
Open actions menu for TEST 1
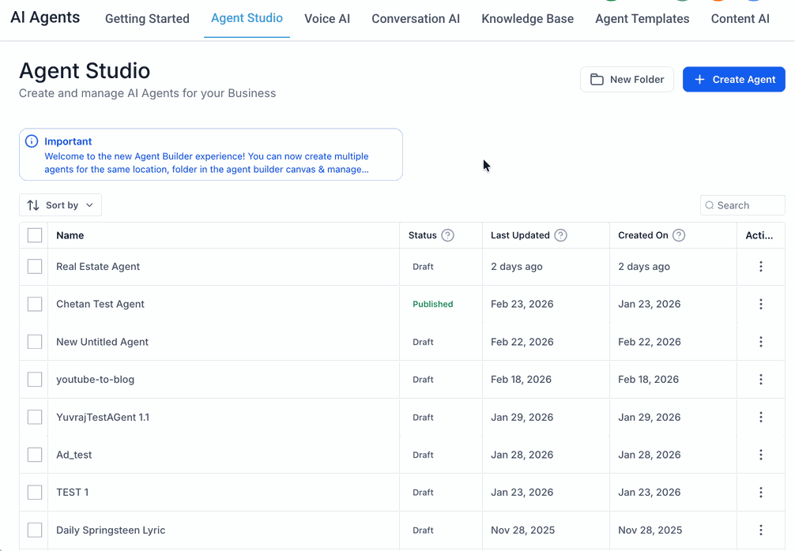click(x=760, y=493)
